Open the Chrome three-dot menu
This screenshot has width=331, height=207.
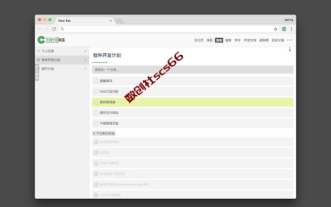(x=291, y=29)
